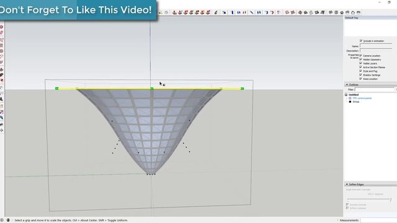
Task: Click the Name input field
Action: tap(376, 46)
